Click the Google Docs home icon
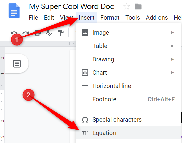 click(14, 11)
